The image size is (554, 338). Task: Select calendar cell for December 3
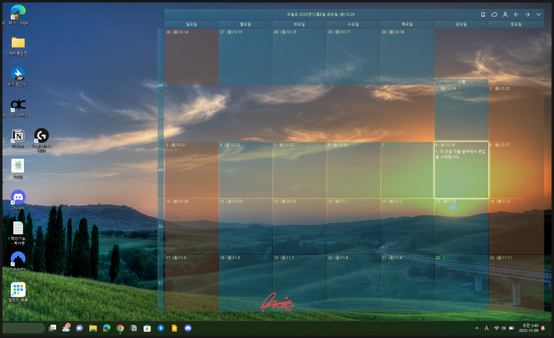point(192,170)
